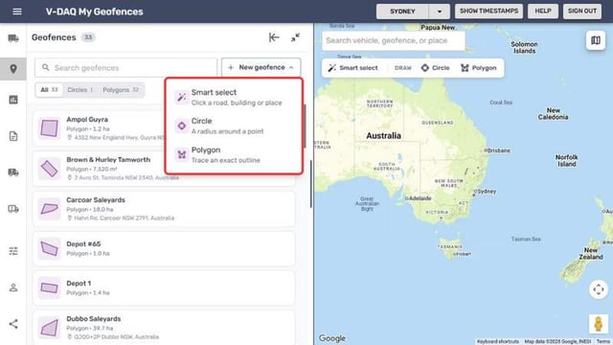Click the SHOW TIMESTAMPS button
The image size is (613, 345).
(x=489, y=11)
